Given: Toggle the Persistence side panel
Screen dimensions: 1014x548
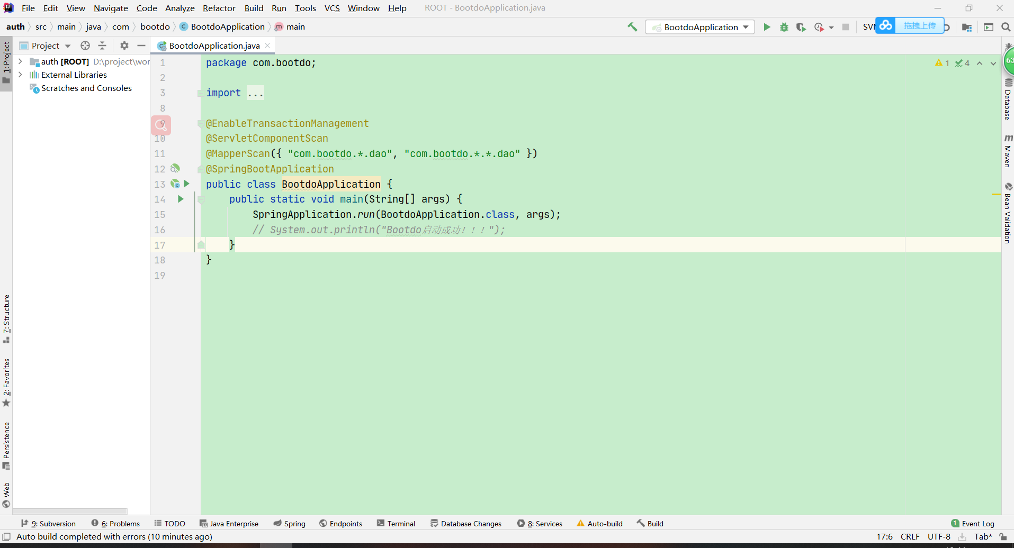Looking at the screenshot, I should [6, 445].
